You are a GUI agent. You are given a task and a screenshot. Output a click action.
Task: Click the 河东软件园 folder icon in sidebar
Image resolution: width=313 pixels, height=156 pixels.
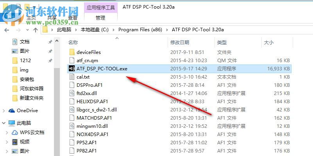[x=15, y=89]
